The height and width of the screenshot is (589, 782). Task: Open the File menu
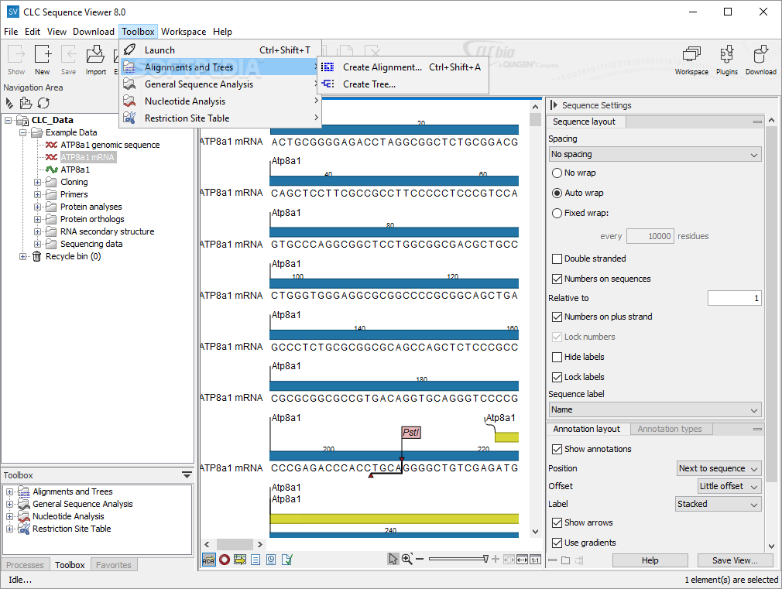(x=11, y=32)
